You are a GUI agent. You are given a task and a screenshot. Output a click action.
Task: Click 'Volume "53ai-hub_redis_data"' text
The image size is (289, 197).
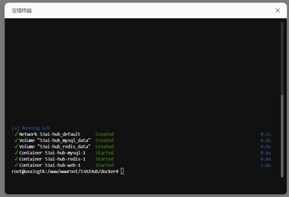pyautogui.click(x=55, y=147)
